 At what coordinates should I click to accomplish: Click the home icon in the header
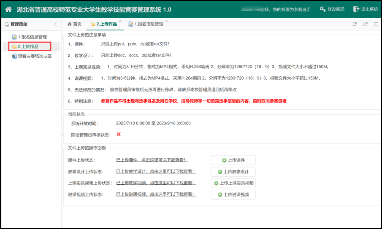click(8, 9)
